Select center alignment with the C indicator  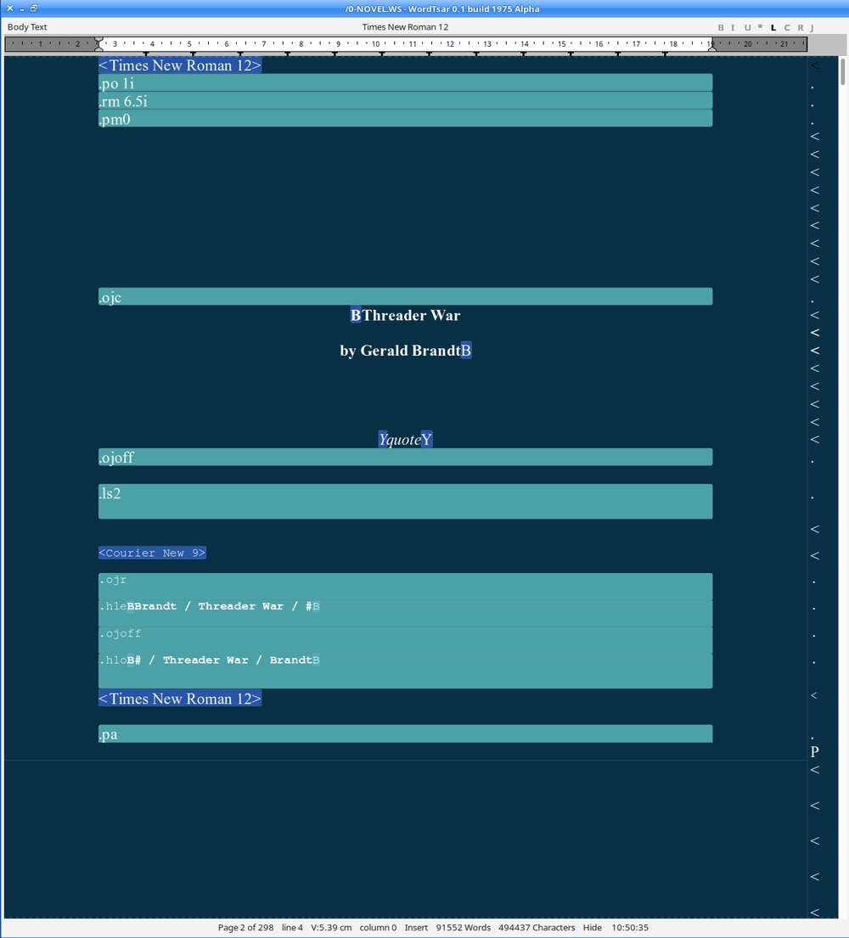pos(787,27)
